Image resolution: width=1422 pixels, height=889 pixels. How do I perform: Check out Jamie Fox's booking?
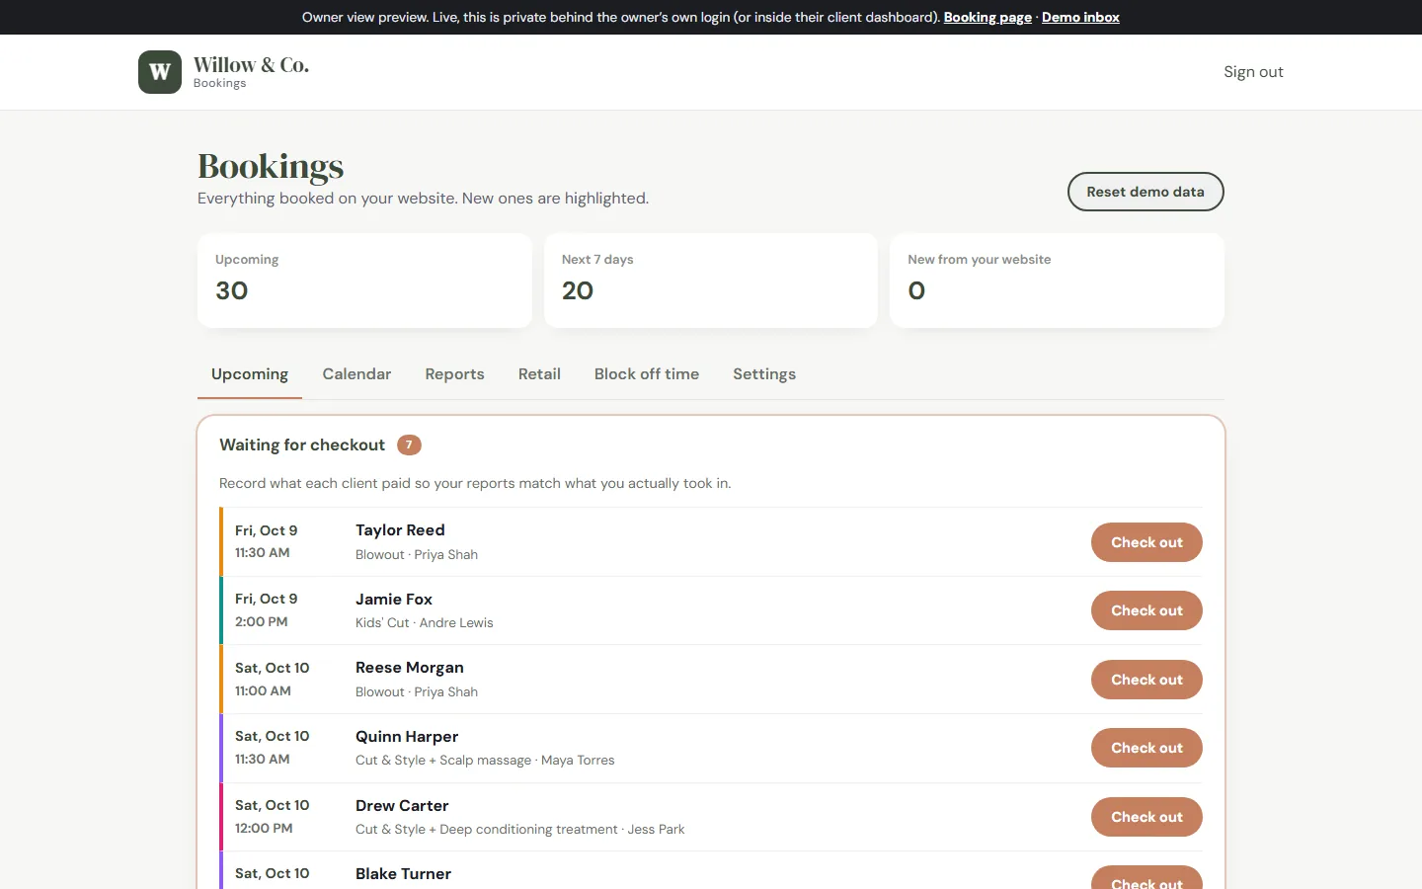pyautogui.click(x=1146, y=610)
